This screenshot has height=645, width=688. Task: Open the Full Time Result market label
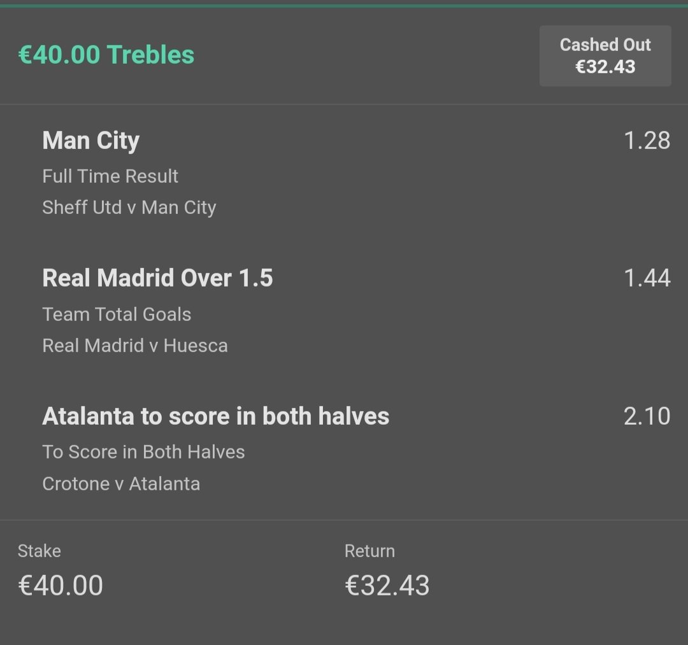tap(110, 176)
